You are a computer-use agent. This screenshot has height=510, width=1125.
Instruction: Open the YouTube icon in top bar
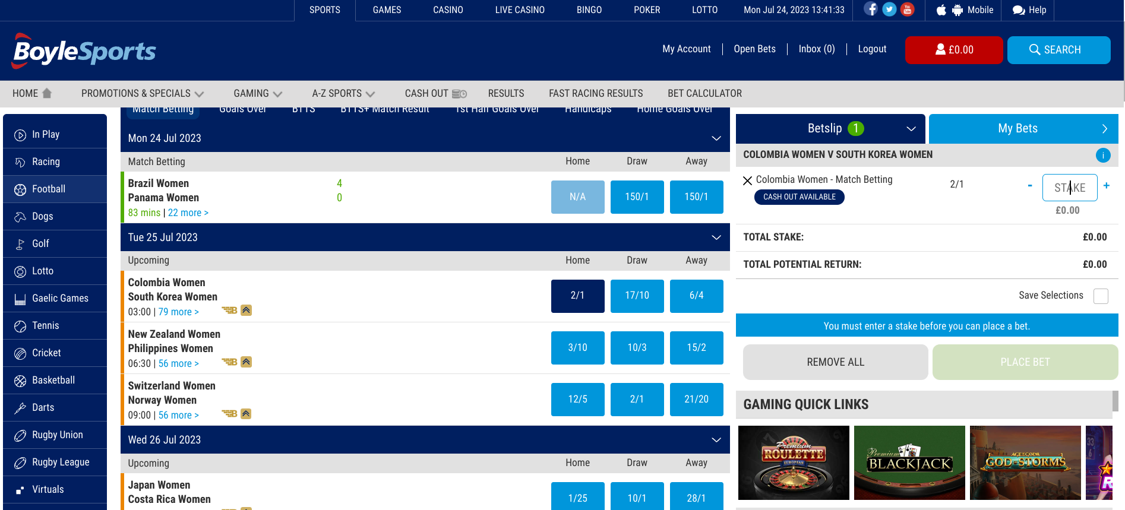click(907, 9)
